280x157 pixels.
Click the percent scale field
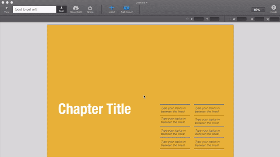coord(275,19)
